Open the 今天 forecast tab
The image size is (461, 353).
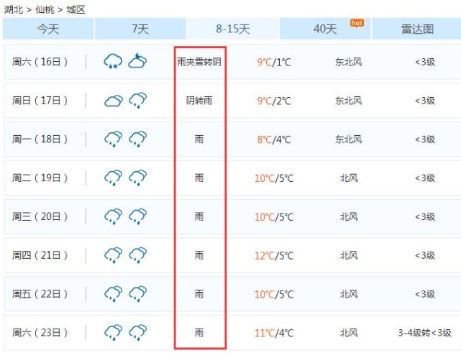coord(48,29)
